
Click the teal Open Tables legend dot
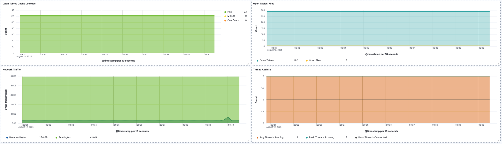(x=257, y=61)
